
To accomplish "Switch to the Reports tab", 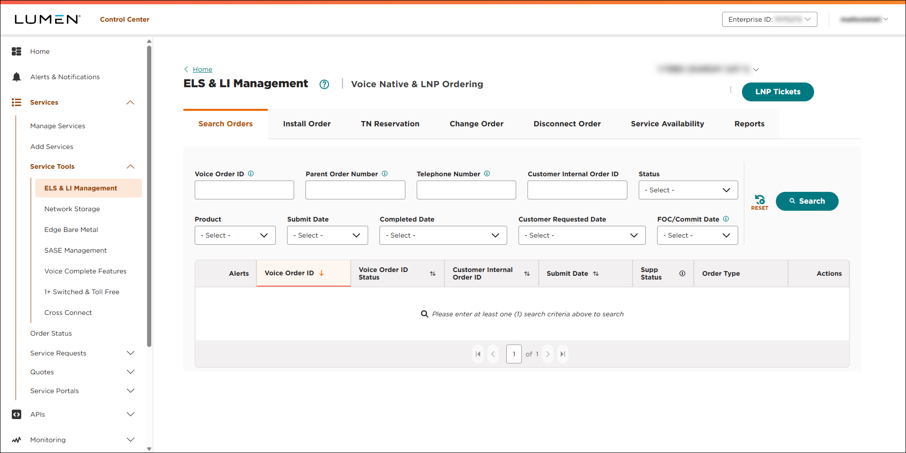I will tap(750, 124).
